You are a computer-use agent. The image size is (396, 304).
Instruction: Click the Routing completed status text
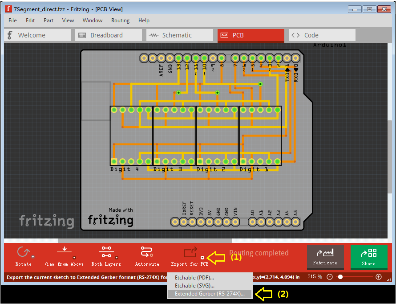259,253
